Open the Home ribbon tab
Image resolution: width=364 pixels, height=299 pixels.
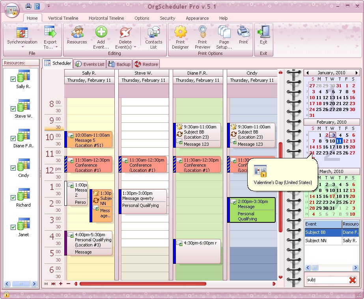tap(32, 18)
